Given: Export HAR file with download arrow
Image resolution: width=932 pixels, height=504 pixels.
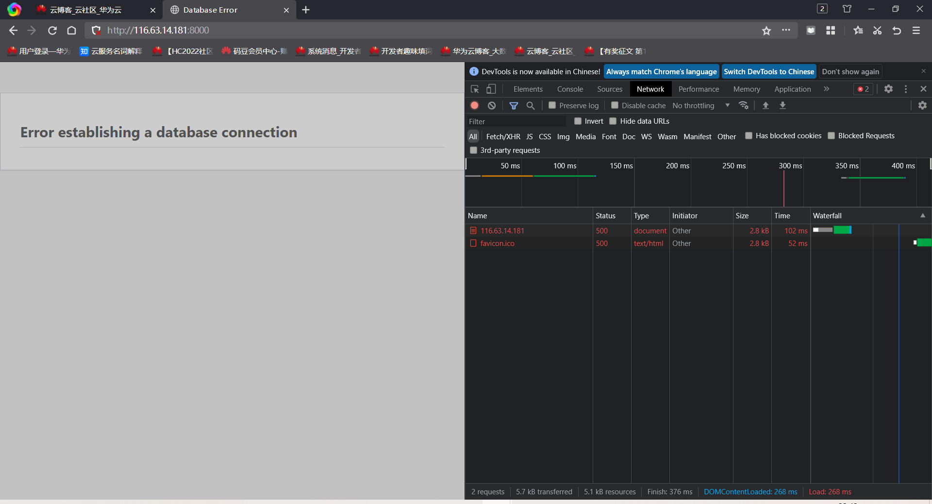Looking at the screenshot, I should (x=782, y=105).
